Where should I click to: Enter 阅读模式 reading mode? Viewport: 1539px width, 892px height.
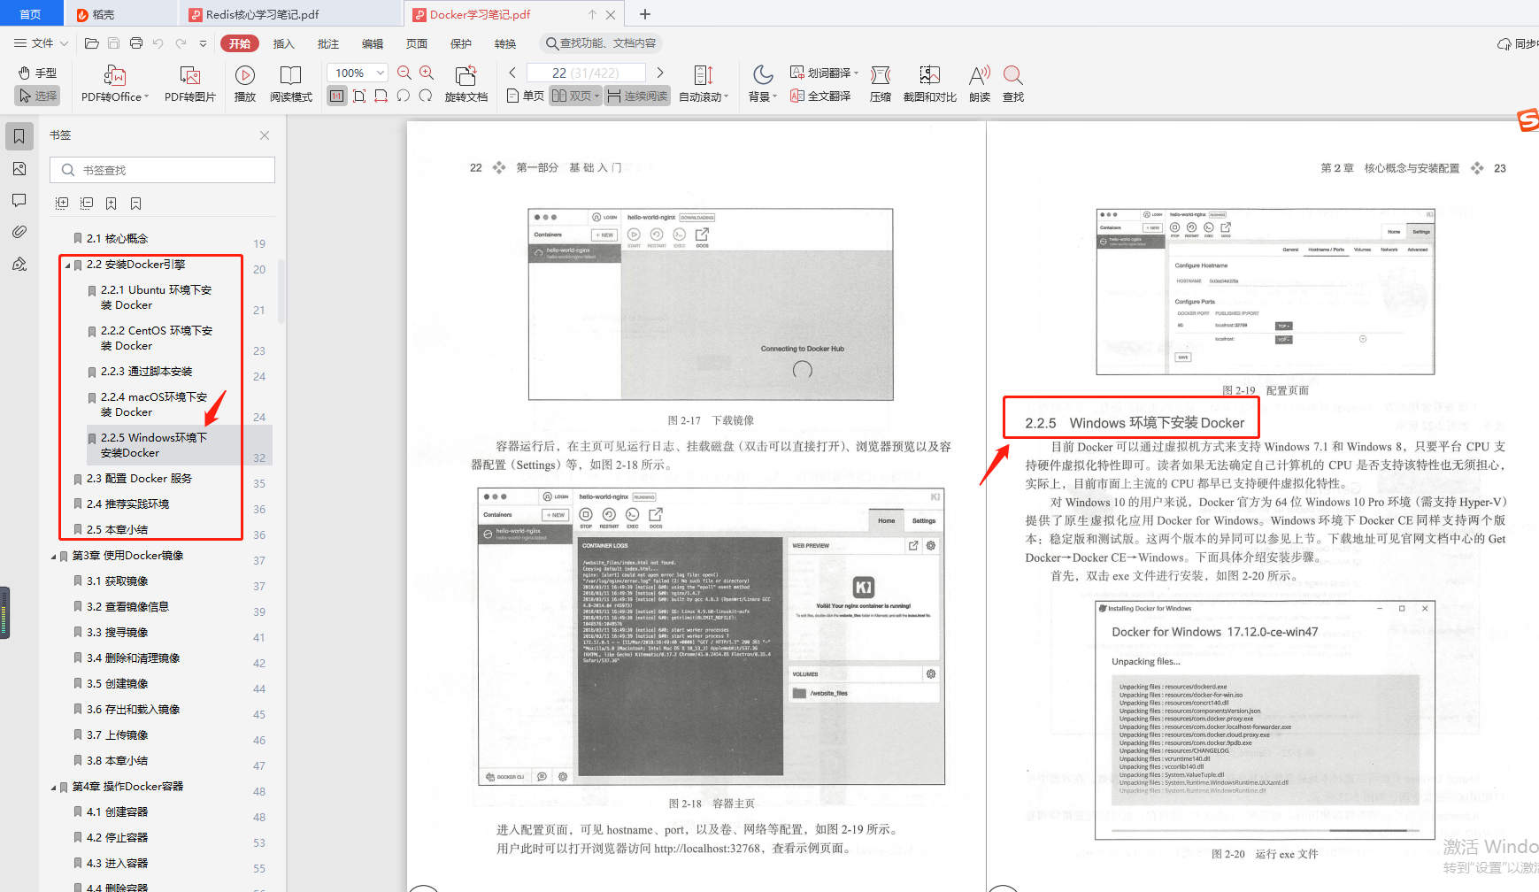tap(291, 84)
